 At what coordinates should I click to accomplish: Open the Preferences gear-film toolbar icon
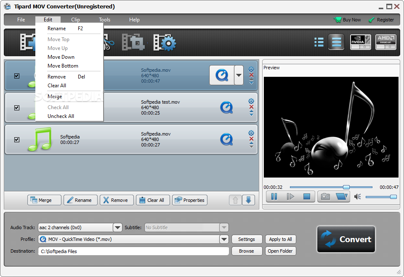click(x=165, y=42)
